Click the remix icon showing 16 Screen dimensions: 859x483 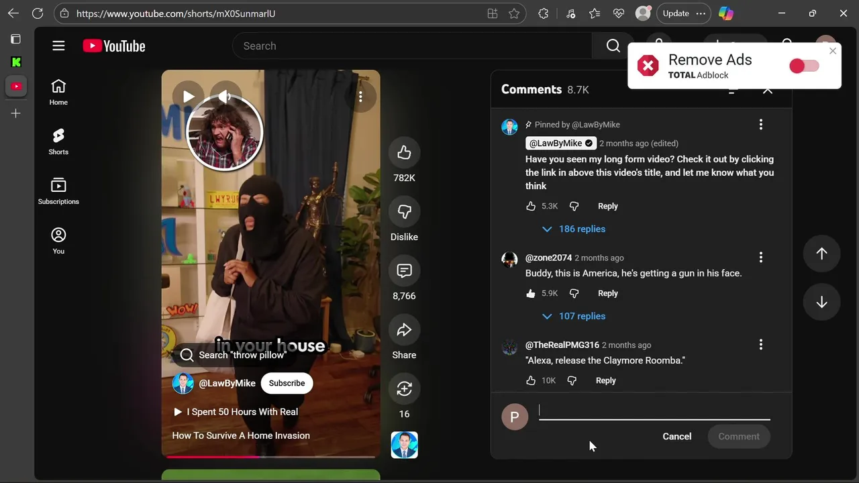pyautogui.click(x=404, y=389)
